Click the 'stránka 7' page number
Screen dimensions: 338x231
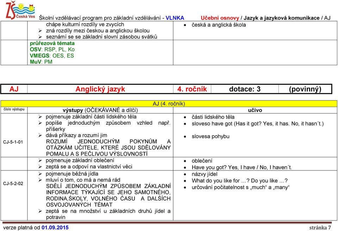pyautogui.click(x=320, y=227)
